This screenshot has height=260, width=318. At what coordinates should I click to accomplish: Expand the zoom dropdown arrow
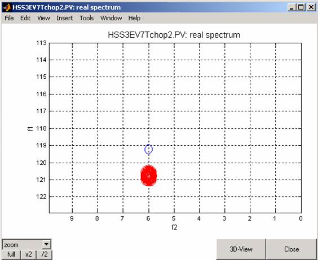coord(46,244)
